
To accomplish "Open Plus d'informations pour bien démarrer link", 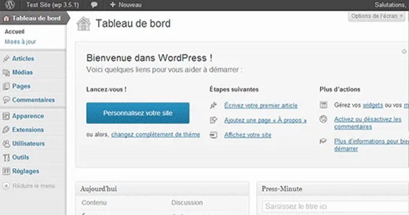I will (x=371, y=145).
